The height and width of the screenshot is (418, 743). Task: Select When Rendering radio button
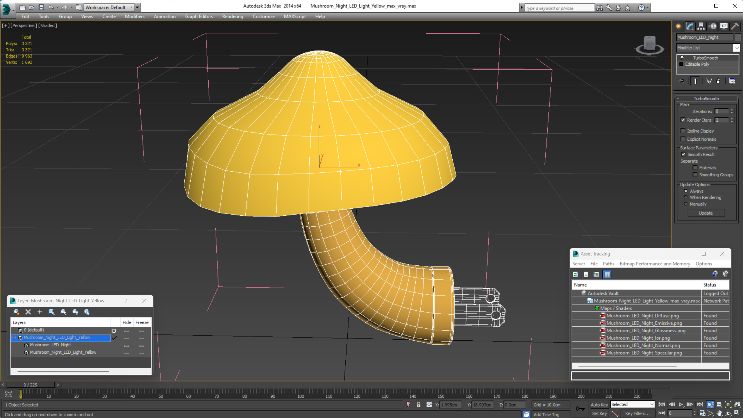(x=686, y=197)
